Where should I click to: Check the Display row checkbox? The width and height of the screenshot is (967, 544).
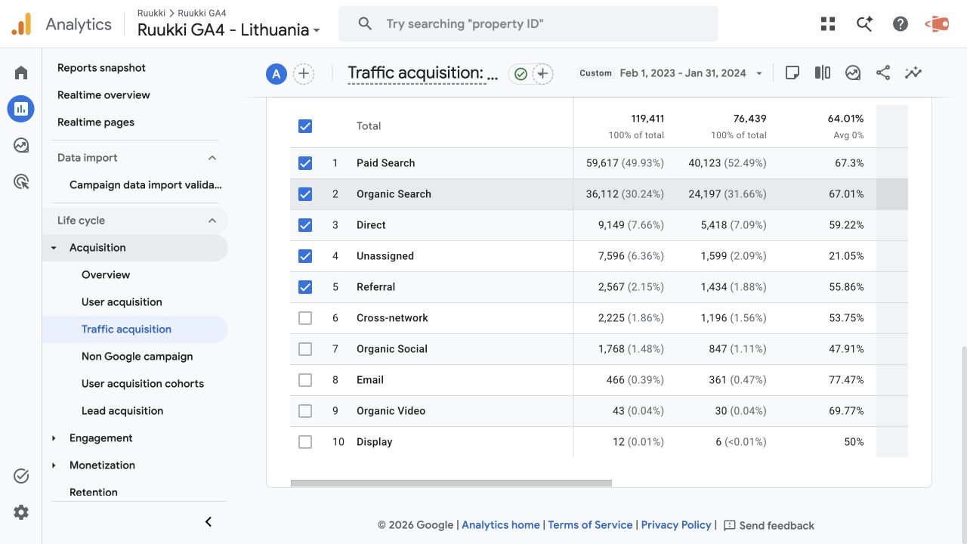pyautogui.click(x=305, y=442)
